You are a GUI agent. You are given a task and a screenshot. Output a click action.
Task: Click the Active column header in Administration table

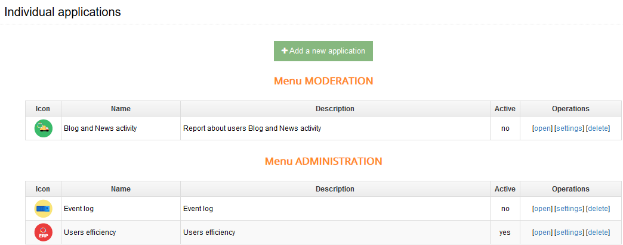505,189
